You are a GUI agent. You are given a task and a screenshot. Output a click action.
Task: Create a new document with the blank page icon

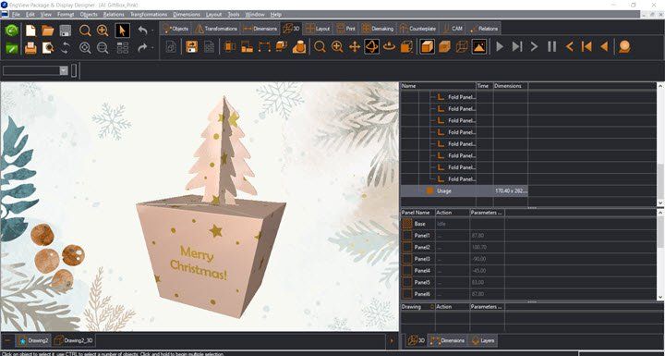click(30, 31)
